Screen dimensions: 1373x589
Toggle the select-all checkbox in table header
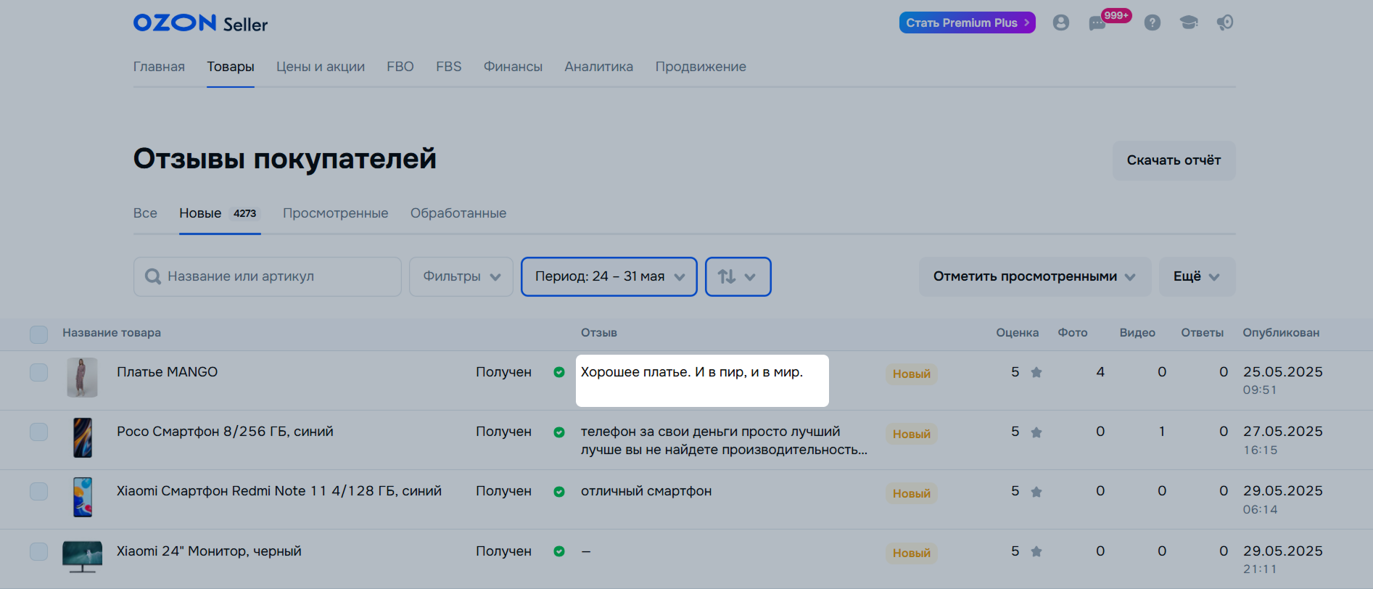(x=38, y=334)
